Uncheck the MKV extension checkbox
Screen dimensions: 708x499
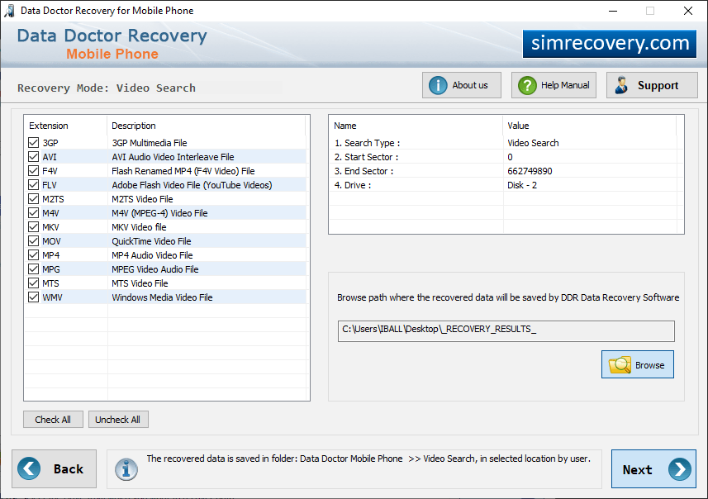pyautogui.click(x=33, y=226)
